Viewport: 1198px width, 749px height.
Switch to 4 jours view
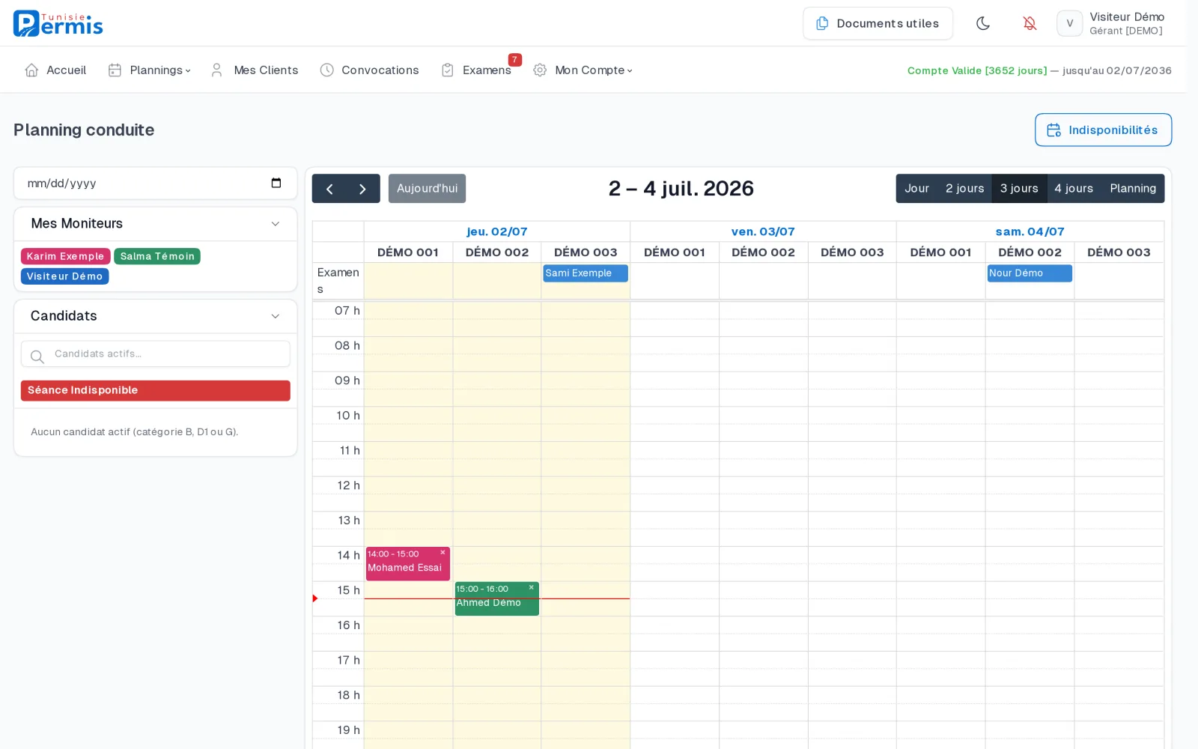pos(1074,189)
